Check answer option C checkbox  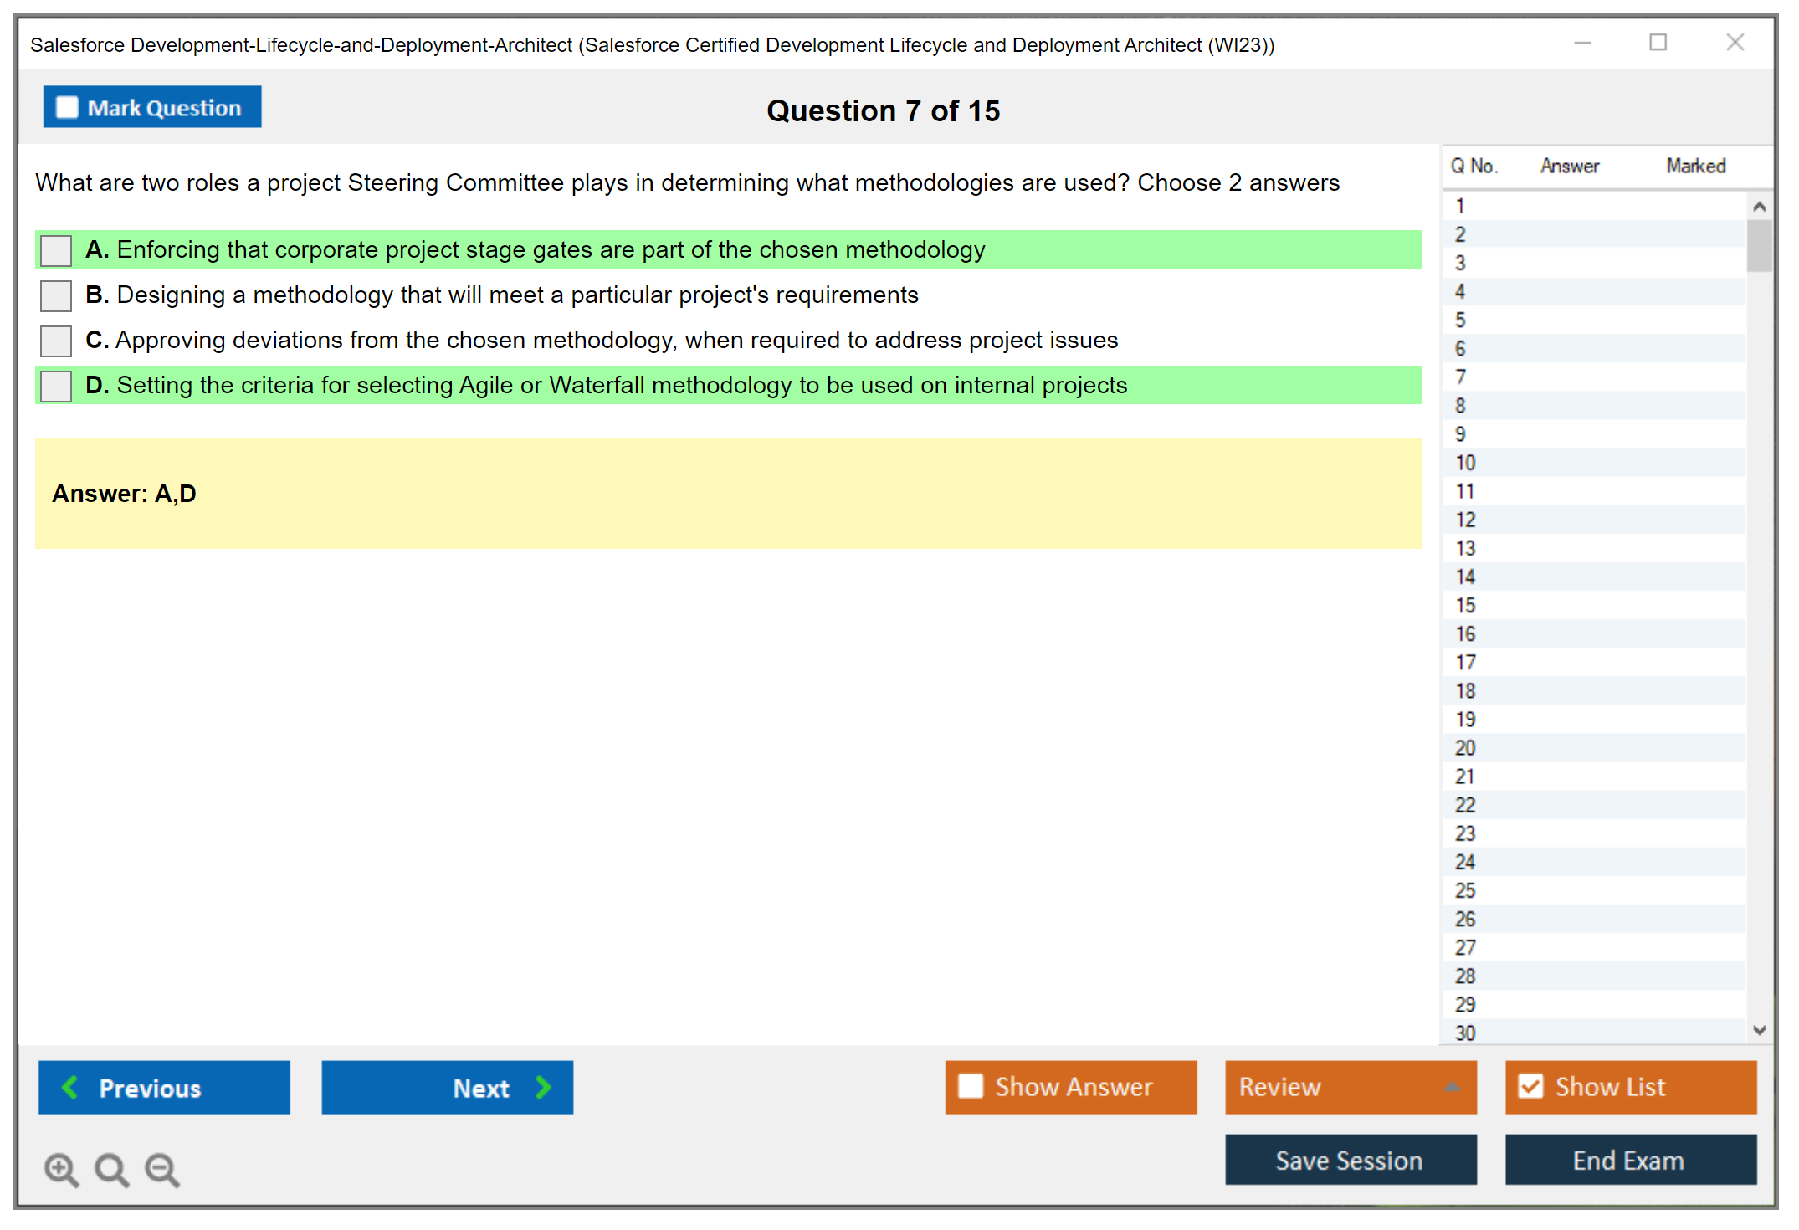pos(56,341)
